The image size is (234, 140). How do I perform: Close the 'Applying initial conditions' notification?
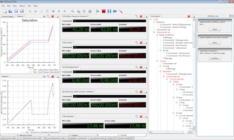click(215, 29)
